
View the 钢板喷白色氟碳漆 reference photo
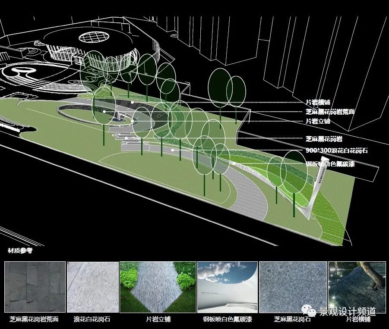[227, 287]
